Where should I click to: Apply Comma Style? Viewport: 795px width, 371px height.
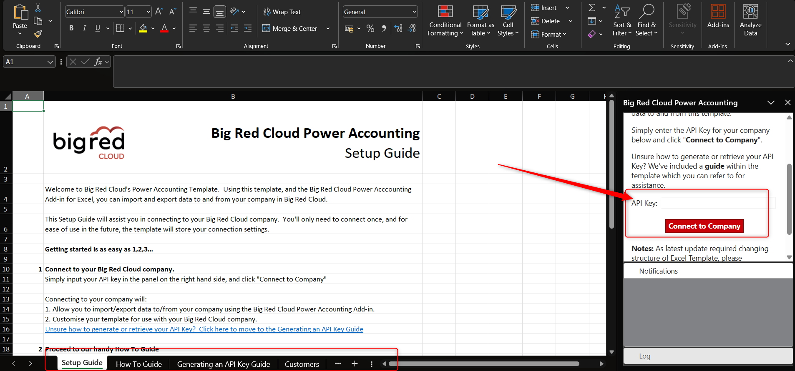[x=384, y=28]
